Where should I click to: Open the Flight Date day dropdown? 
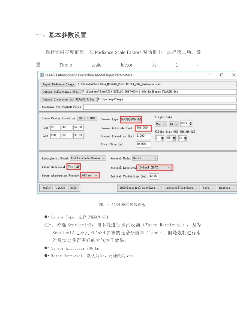(173, 124)
